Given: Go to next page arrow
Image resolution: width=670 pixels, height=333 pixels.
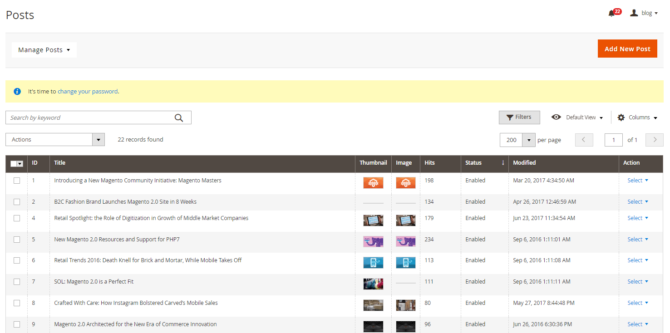Looking at the screenshot, I should (x=655, y=140).
